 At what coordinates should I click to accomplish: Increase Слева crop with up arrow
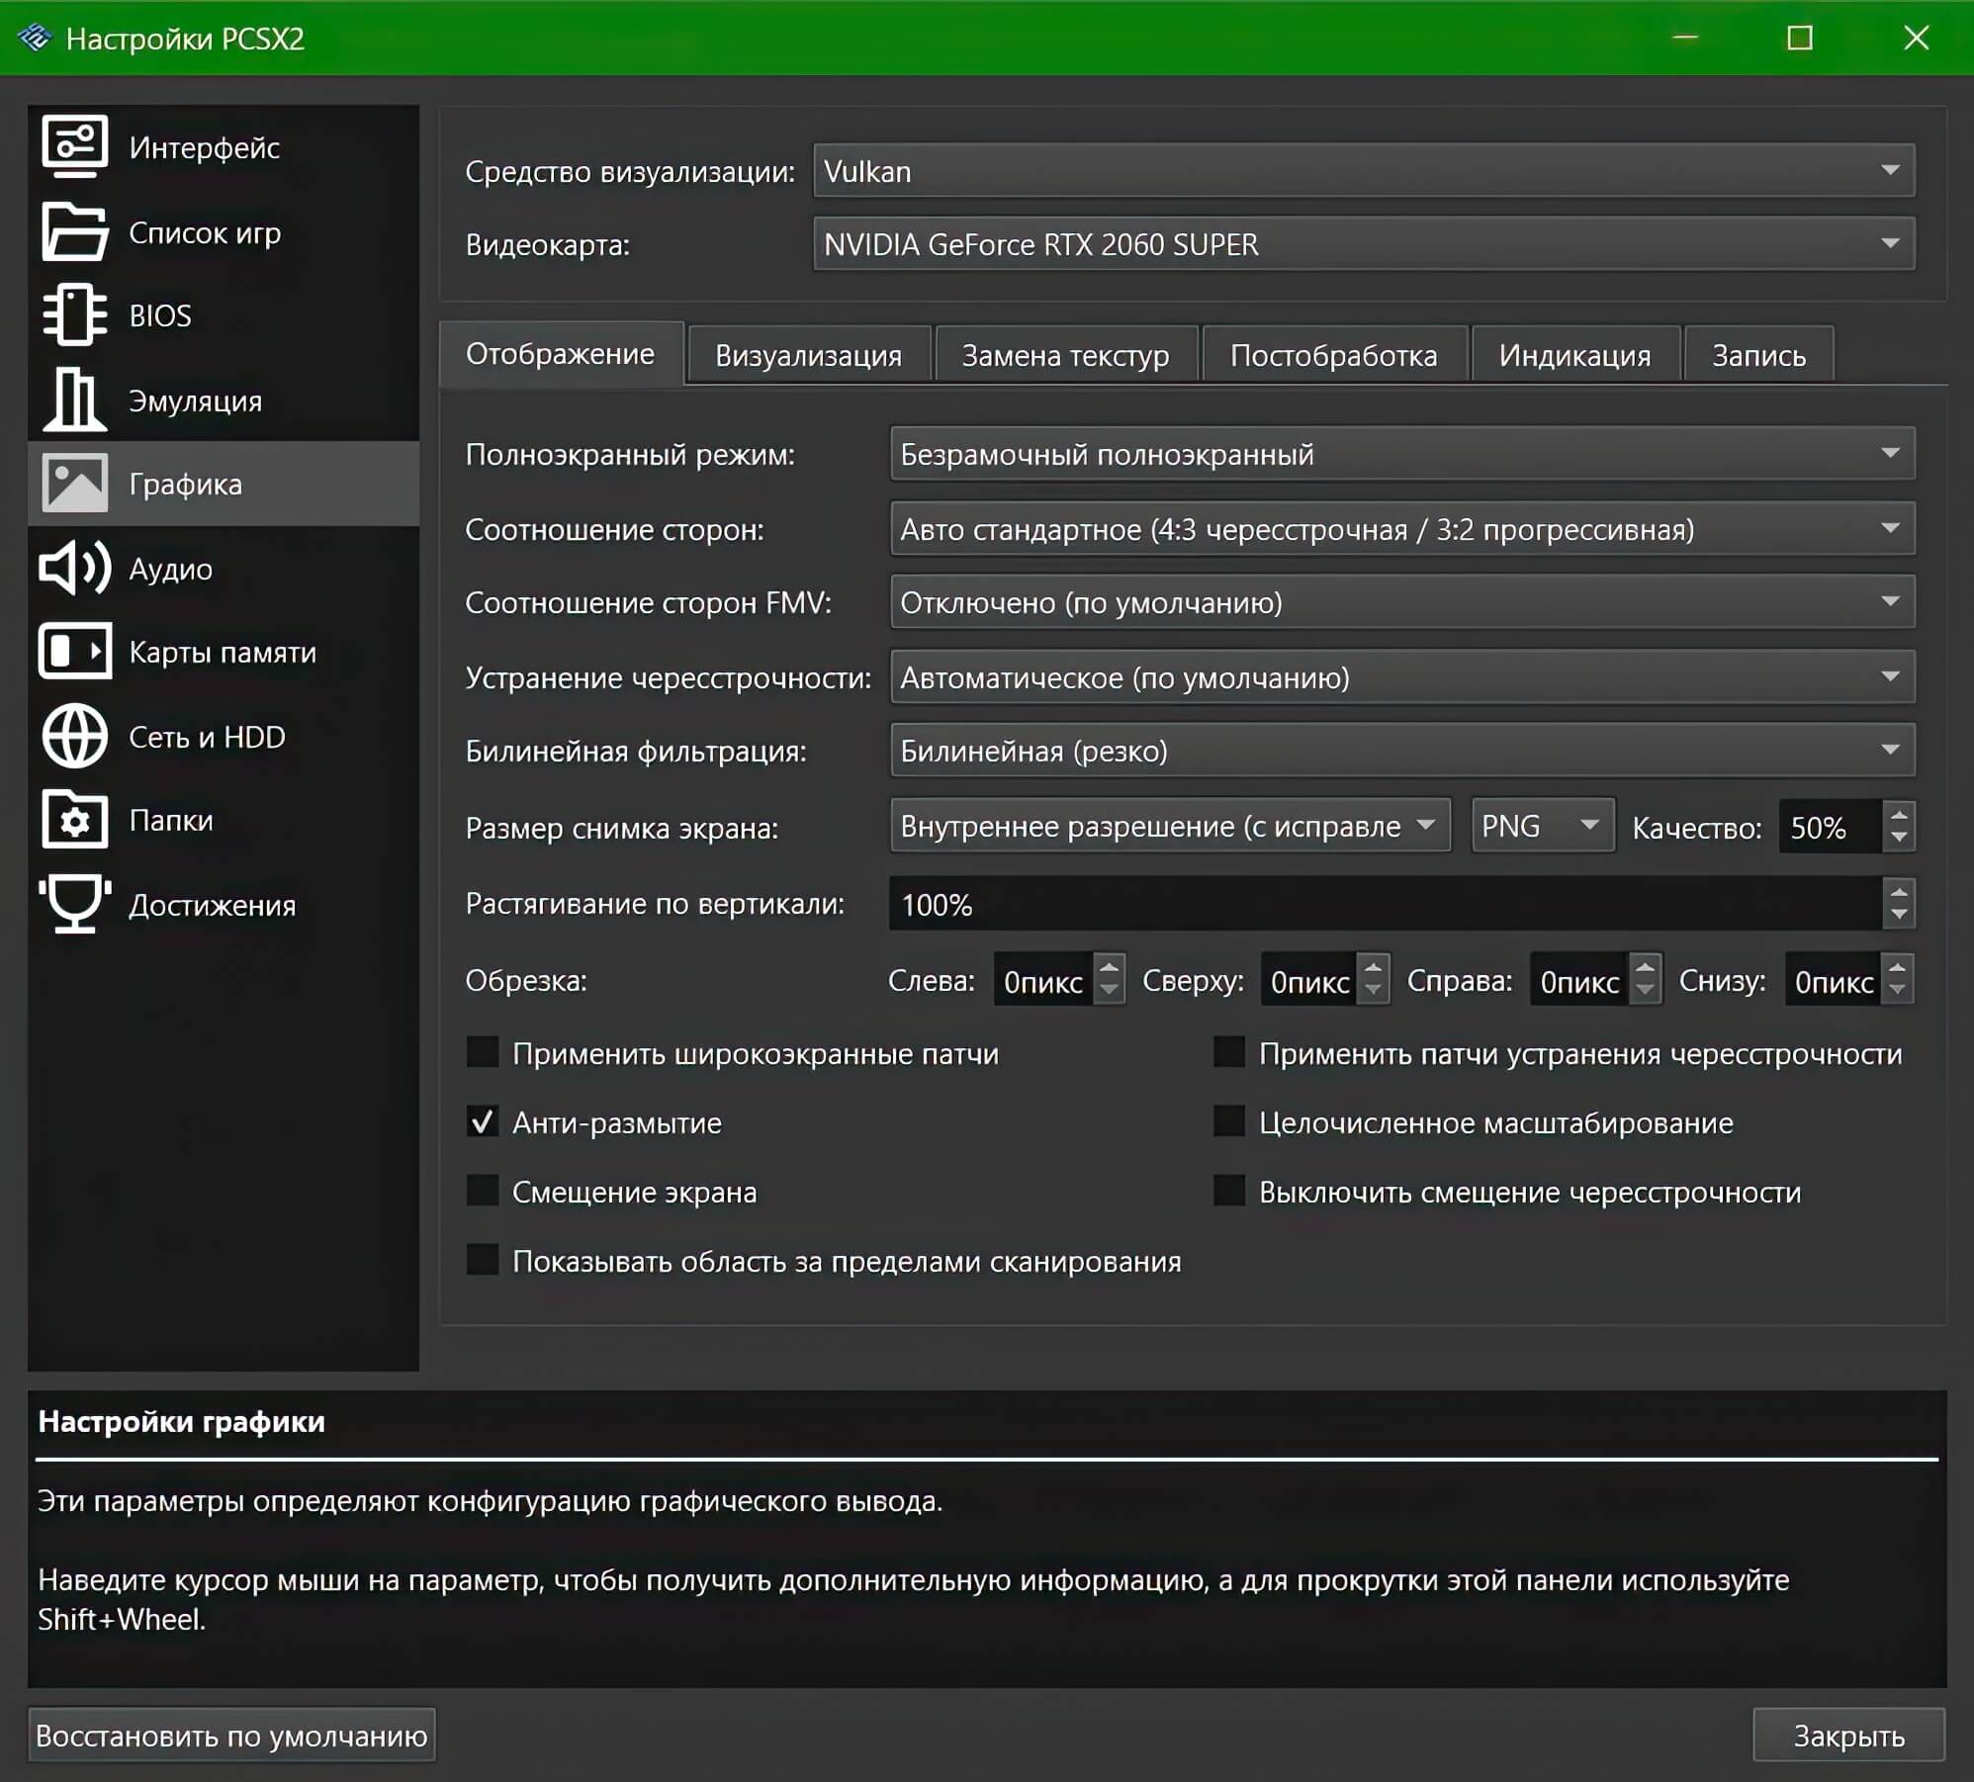point(1109,967)
